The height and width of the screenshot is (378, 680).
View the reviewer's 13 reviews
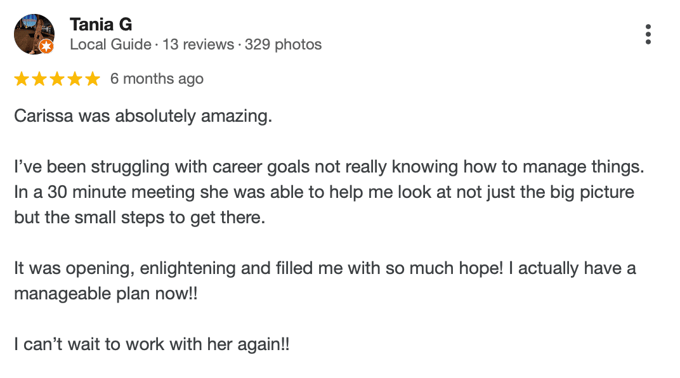click(199, 45)
